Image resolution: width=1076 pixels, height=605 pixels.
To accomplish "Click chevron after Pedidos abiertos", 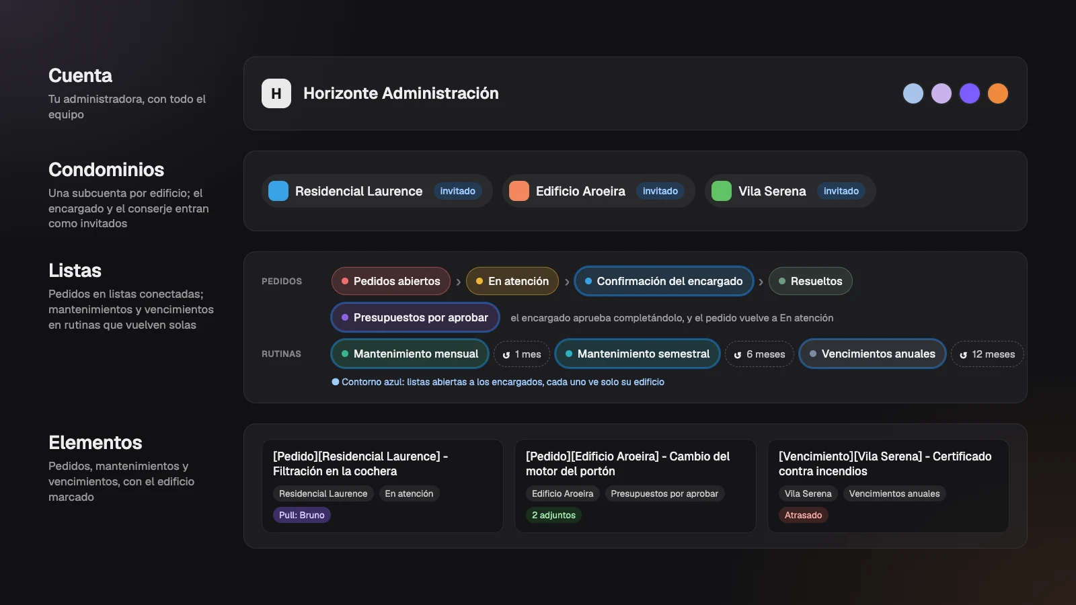I will pyautogui.click(x=459, y=282).
